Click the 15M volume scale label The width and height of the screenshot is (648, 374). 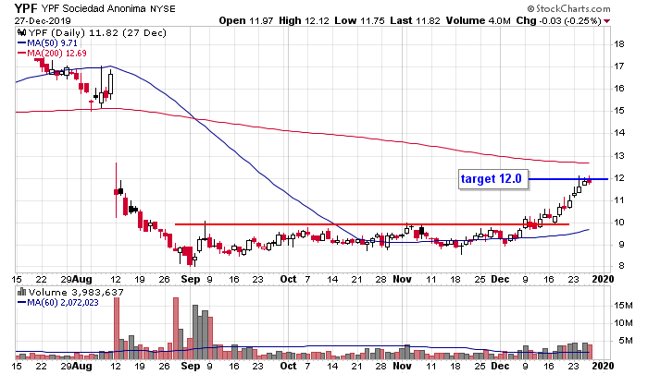click(x=624, y=306)
